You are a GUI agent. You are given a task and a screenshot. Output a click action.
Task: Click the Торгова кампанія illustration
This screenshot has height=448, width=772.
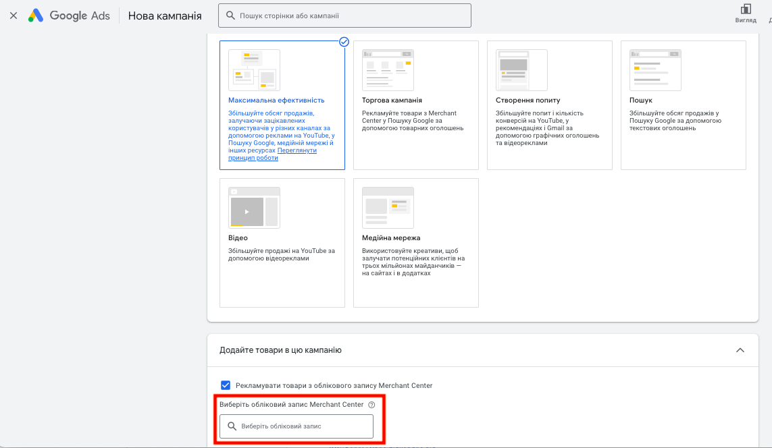(x=388, y=69)
